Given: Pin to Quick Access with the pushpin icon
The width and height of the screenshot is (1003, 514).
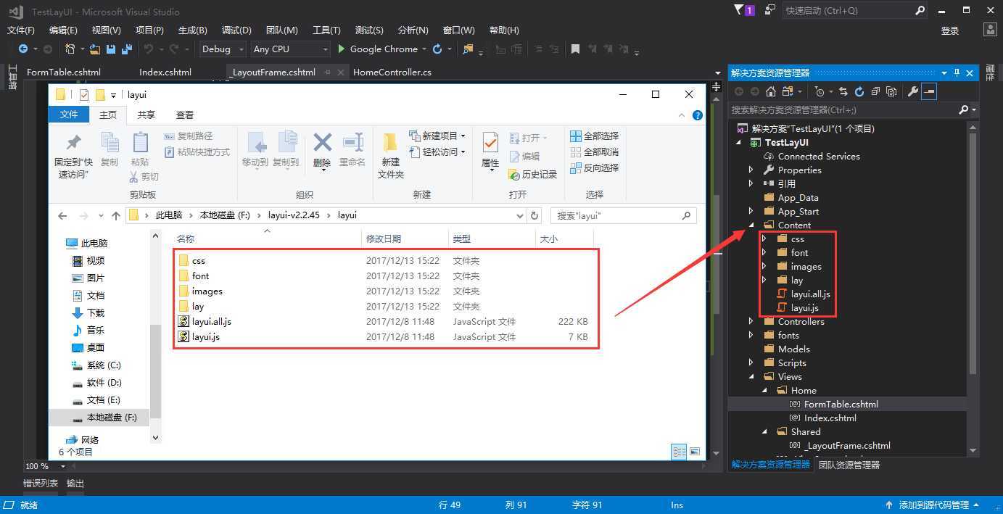Looking at the screenshot, I should [73, 142].
